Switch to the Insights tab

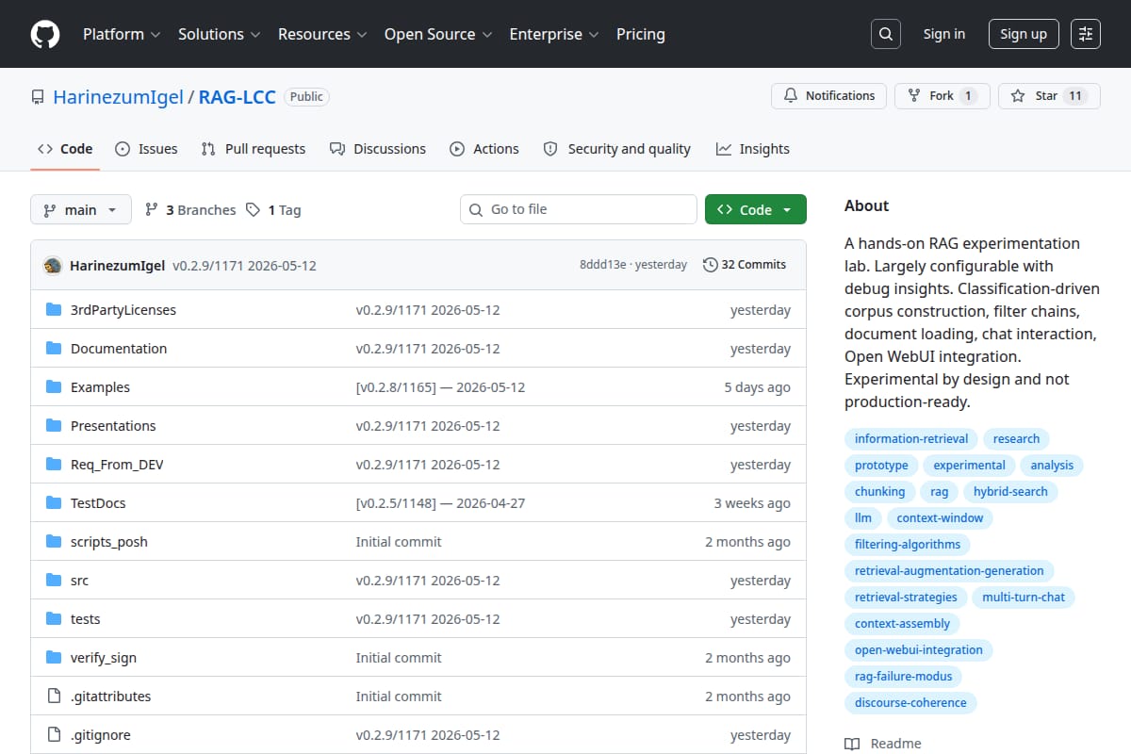(x=753, y=149)
